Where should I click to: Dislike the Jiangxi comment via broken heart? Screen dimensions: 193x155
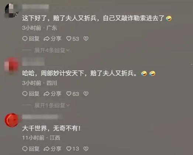tap(86, 149)
